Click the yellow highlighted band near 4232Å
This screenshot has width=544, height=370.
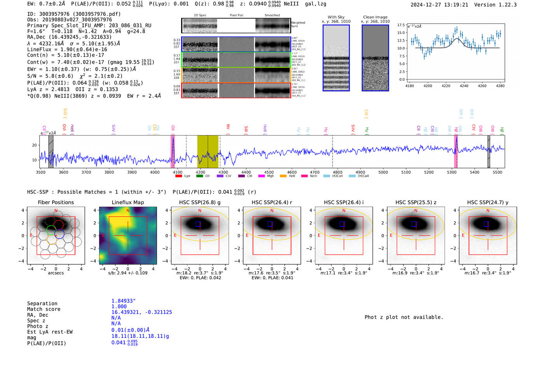[x=207, y=152]
